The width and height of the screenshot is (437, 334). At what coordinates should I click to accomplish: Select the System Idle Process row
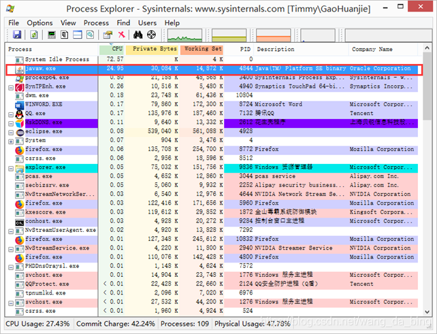(212, 59)
